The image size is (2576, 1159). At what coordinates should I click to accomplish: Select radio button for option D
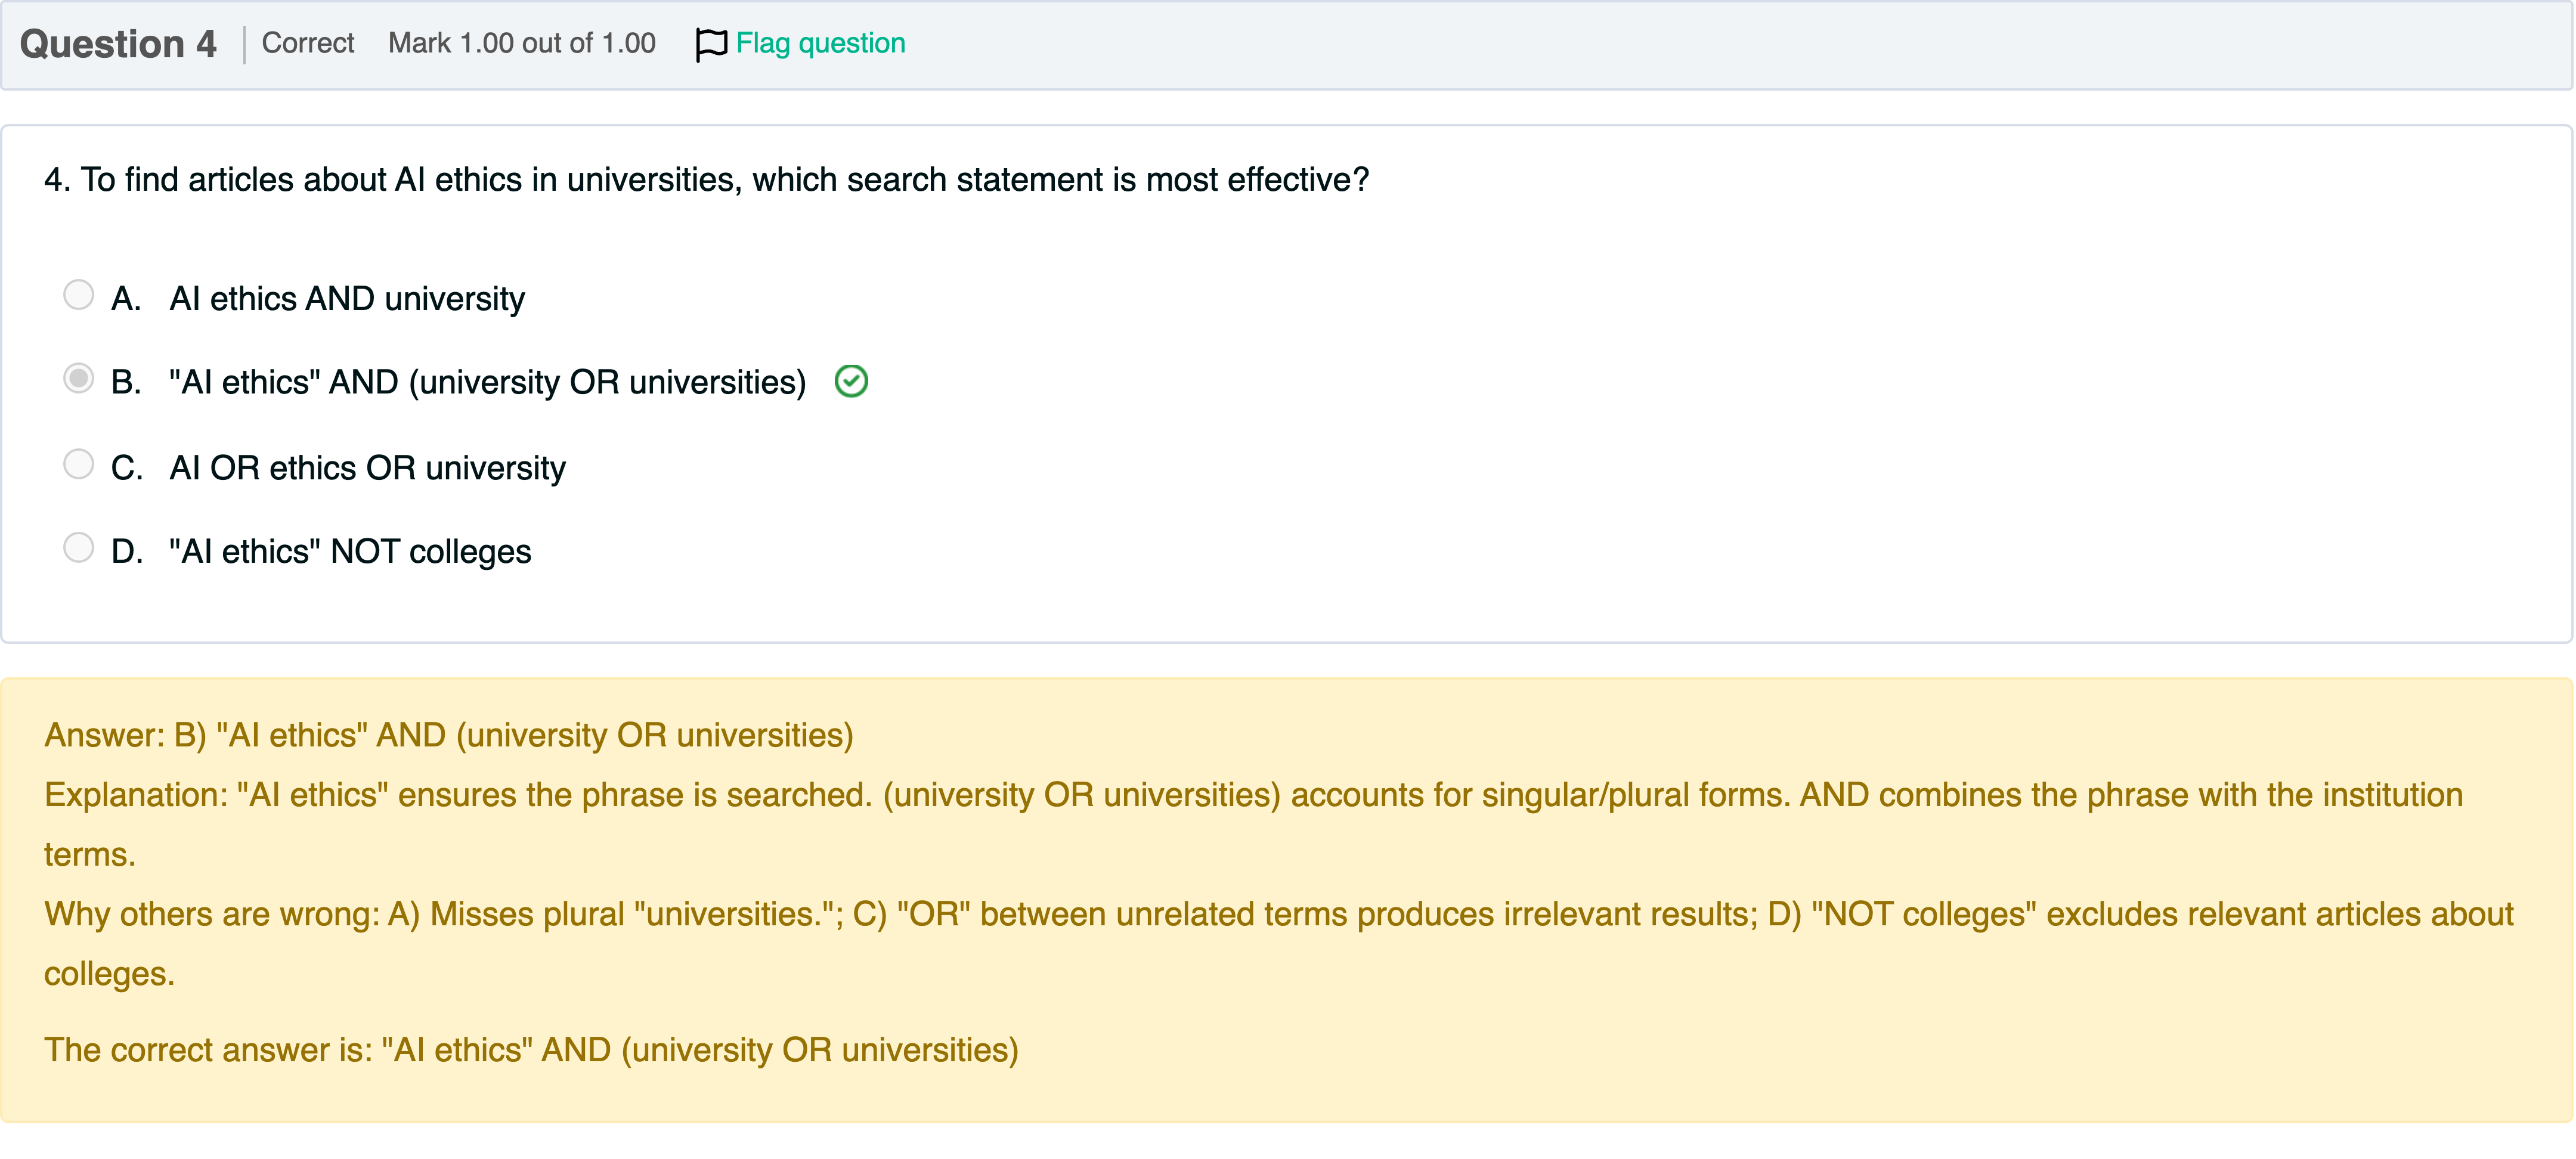(x=78, y=548)
